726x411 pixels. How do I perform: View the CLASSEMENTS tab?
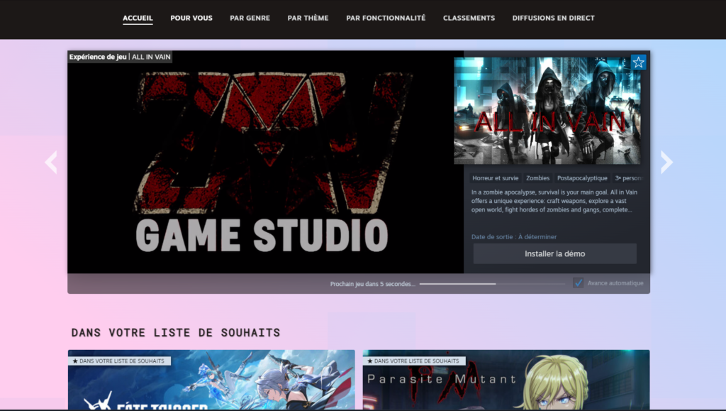coord(469,18)
